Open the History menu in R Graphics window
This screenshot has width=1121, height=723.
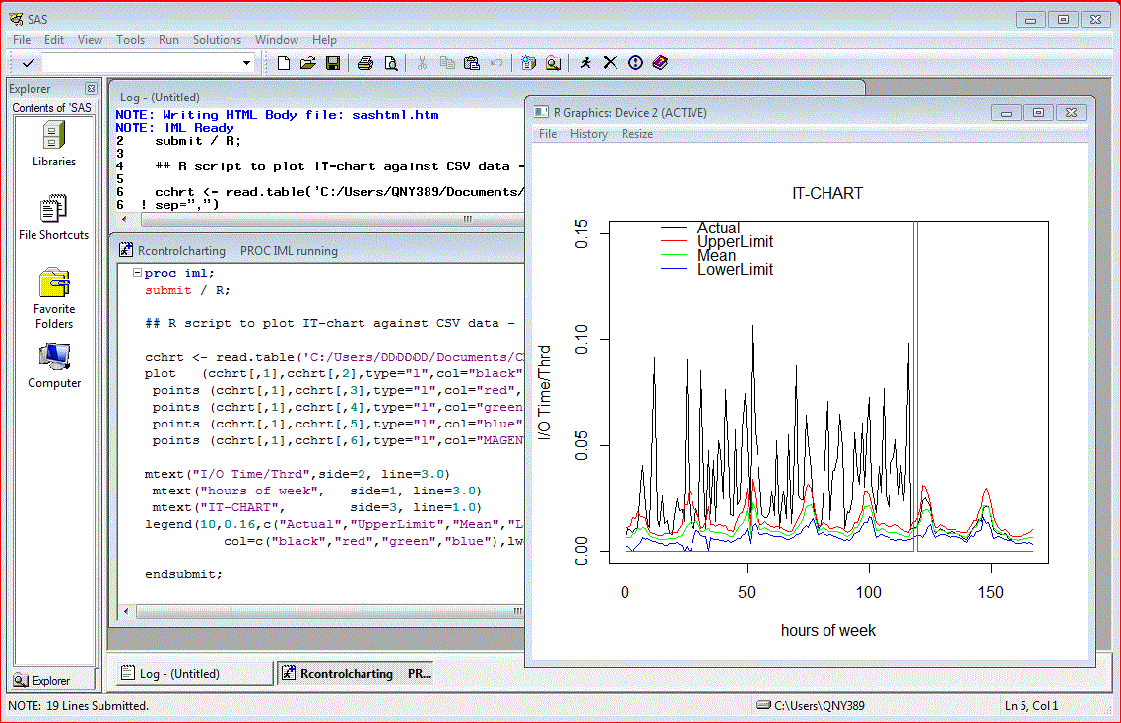tap(588, 134)
